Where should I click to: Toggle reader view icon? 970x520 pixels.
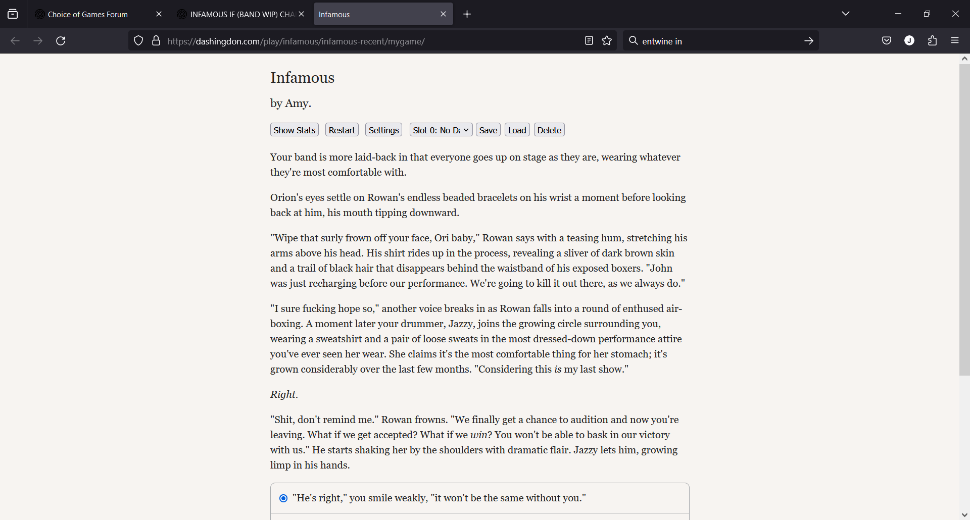pos(589,41)
